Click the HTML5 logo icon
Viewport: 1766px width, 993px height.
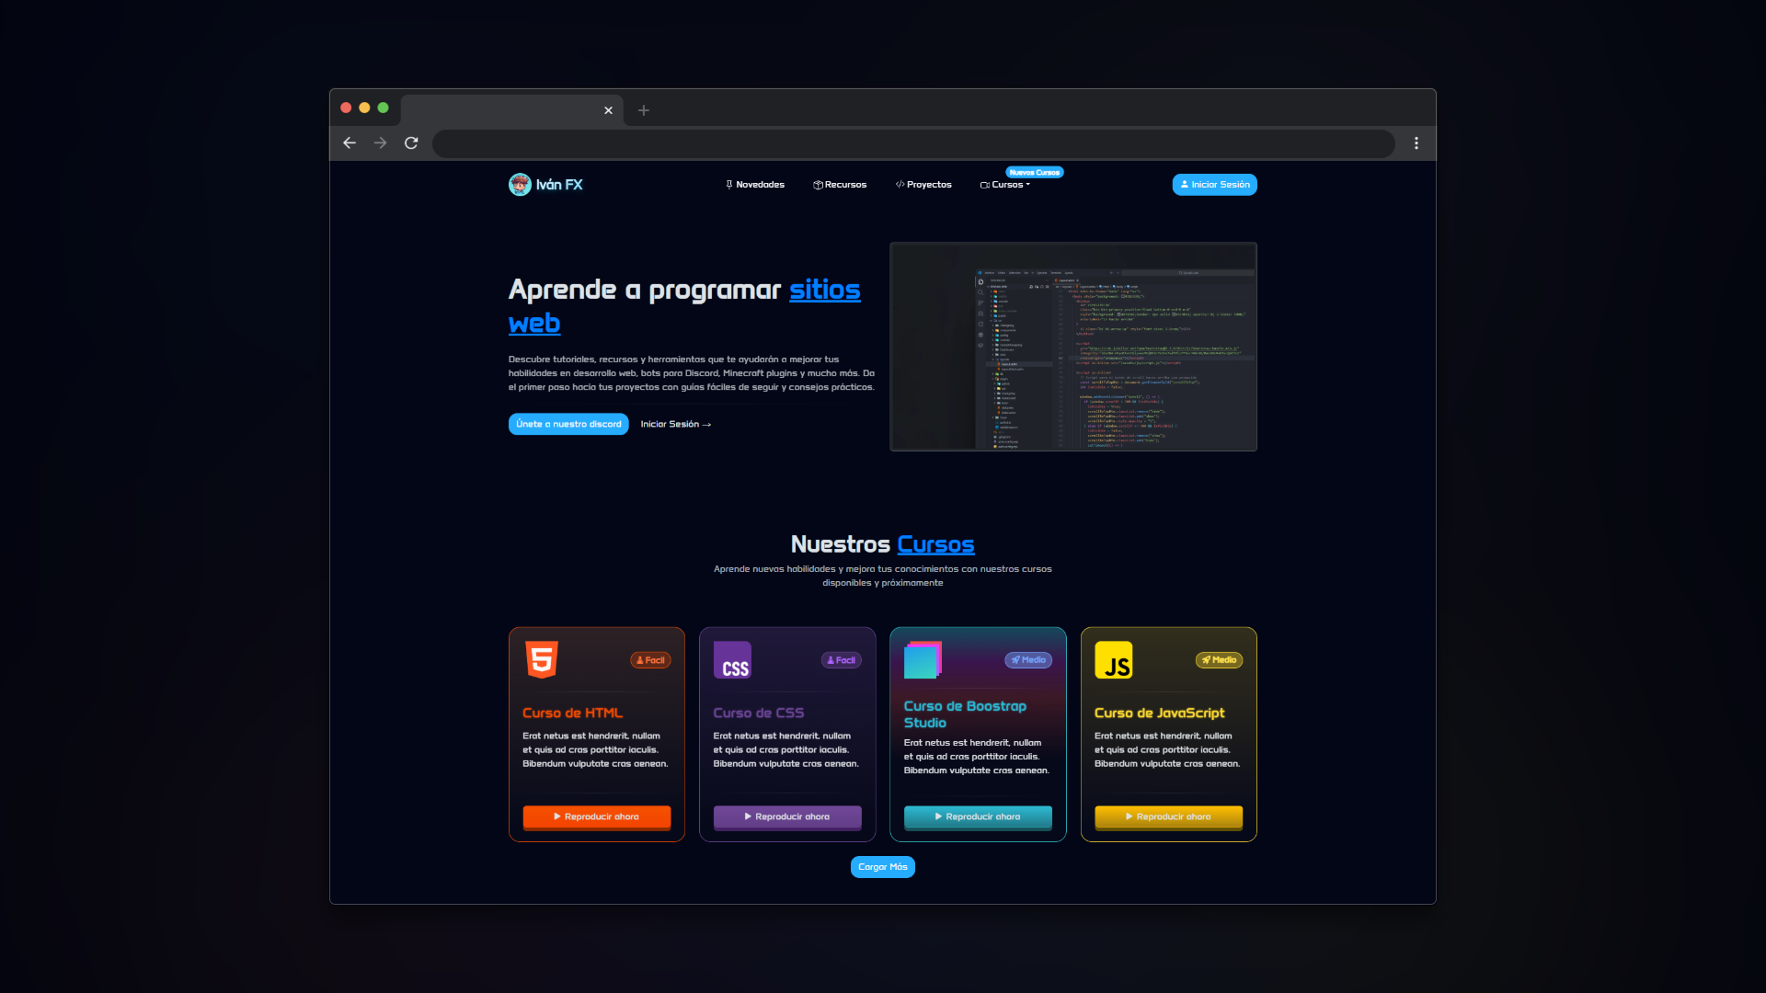point(542,659)
